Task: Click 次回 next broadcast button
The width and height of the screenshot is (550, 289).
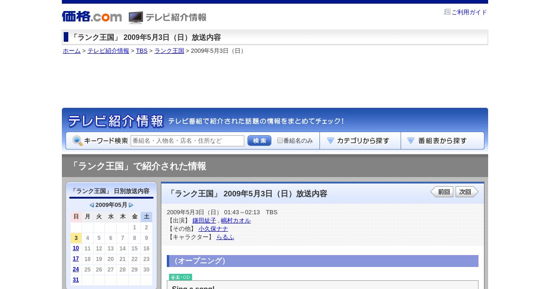Action: (467, 192)
